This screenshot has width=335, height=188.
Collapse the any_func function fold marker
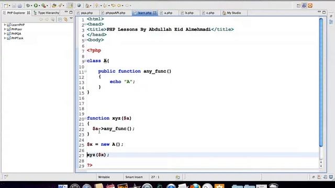coord(85,72)
